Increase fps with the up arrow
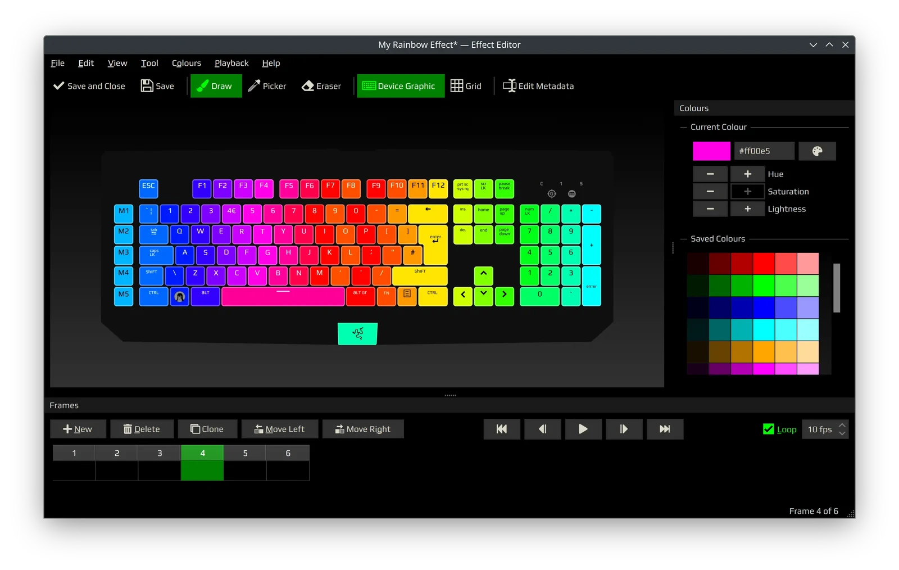Image resolution: width=899 pixels, height=570 pixels. (x=842, y=425)
